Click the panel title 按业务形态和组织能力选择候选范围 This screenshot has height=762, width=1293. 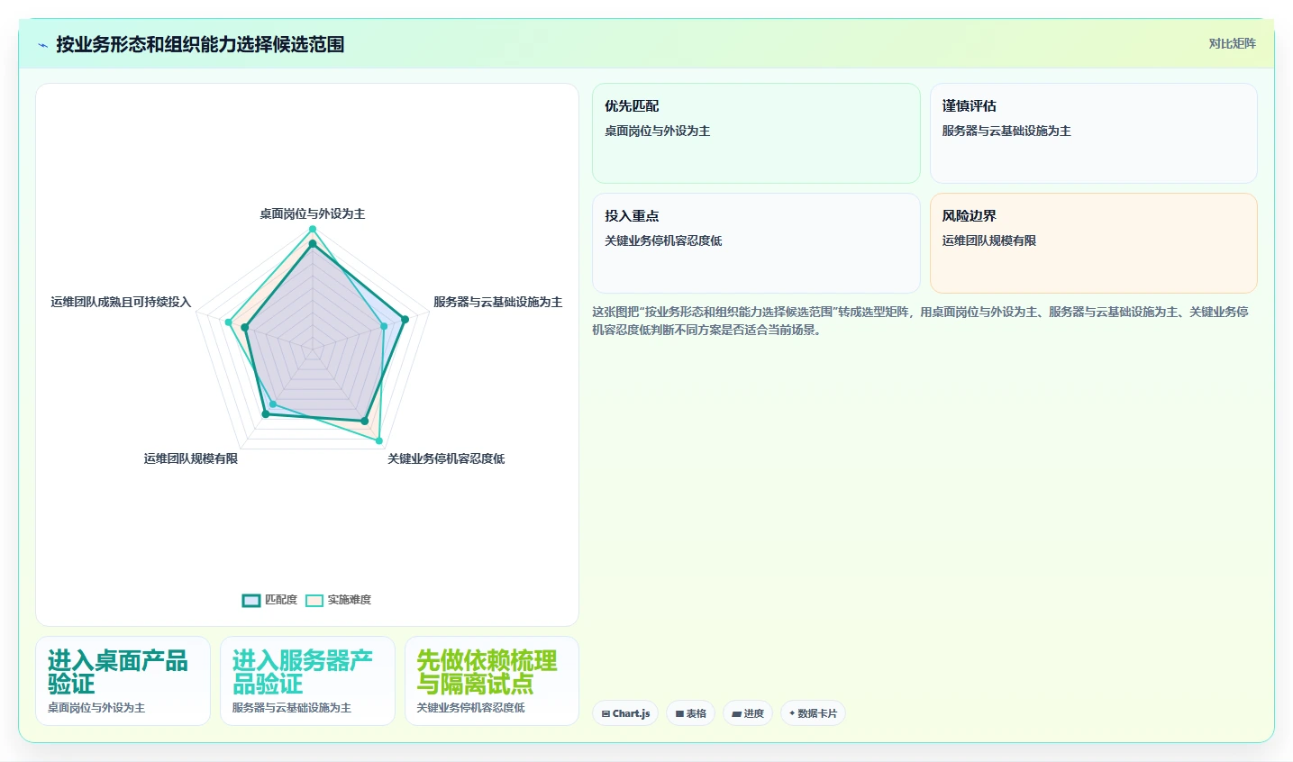tap(200, 44)
